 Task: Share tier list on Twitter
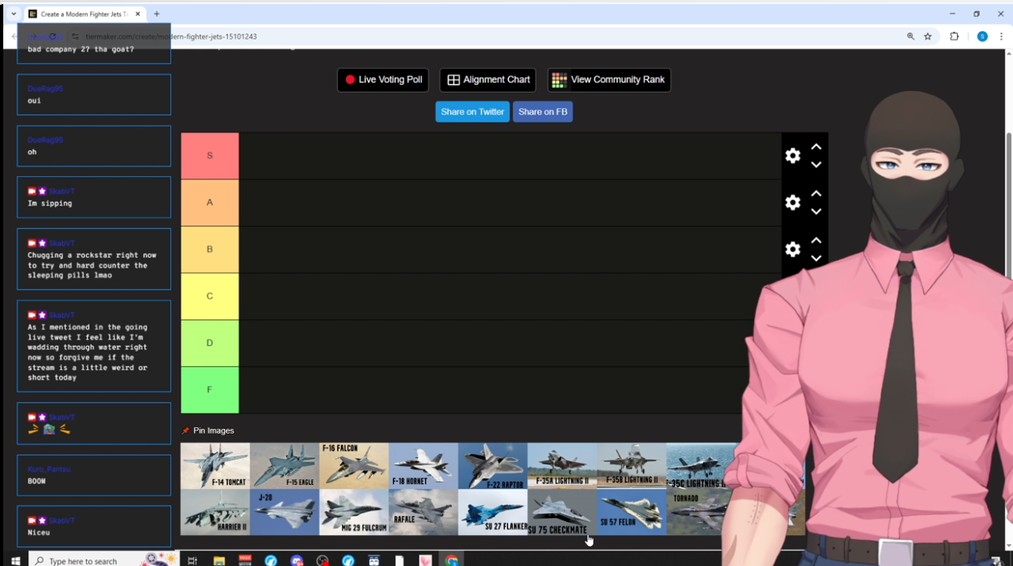tap(472, 112)
